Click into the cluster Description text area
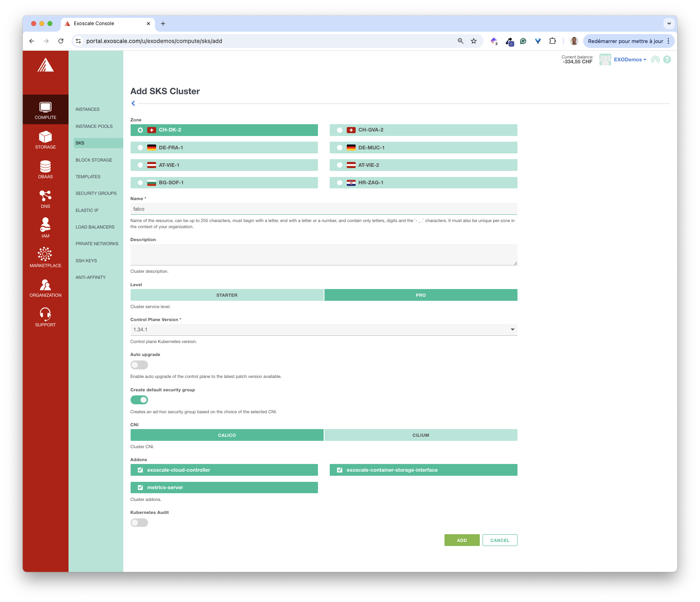The image size is (700, 602). click(x=323, y=255)
